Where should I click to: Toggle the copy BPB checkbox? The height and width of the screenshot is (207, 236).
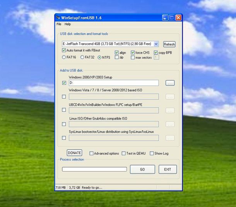[x=156, y=52]
